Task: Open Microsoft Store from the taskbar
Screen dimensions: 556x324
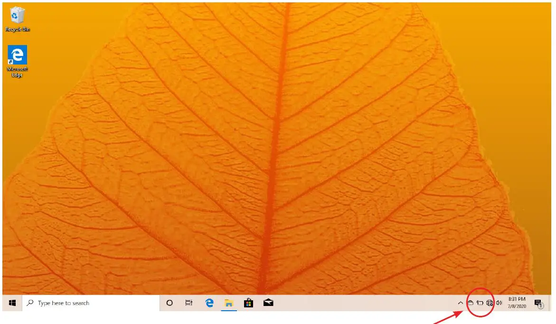Action: pyautogui.click(x=249, y=303)
